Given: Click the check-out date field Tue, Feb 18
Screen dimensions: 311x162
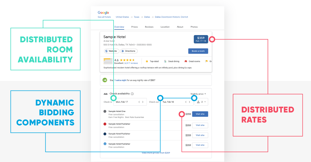Looking at the screenshot, I should (x=177, y=102).
